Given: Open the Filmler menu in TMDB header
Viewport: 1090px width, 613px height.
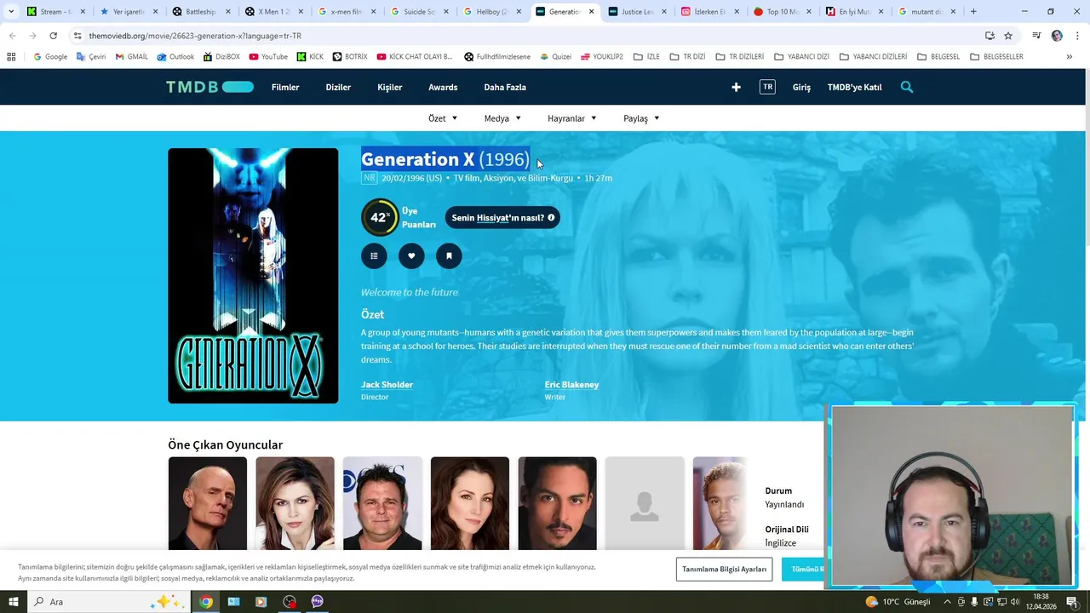Looking at the screenshot, I should 285,87.
